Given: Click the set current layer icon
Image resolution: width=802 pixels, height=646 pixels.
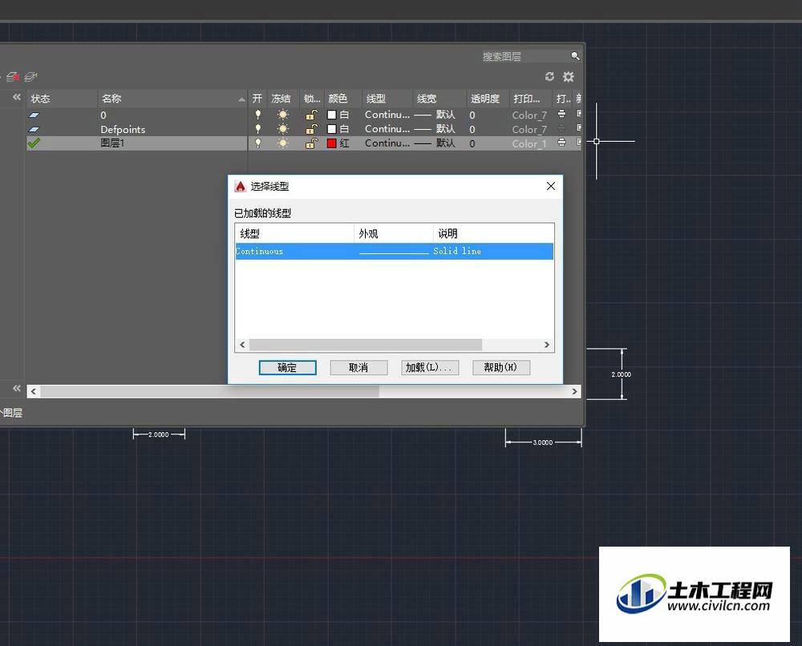Looking at the screenshot, I should coord(30,77).
